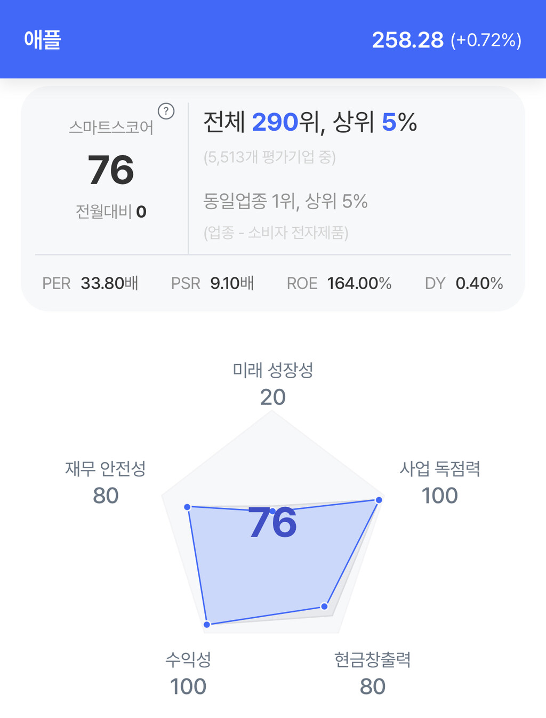This screenshot has width=546, height=718.
Task: Select the PSR 9.10배 metric
Action: click(x=212, y=283)
